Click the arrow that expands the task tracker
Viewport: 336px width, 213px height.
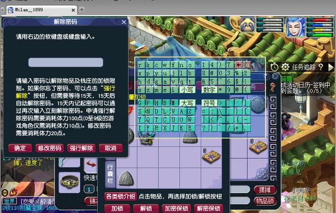[x=331, y=68]
